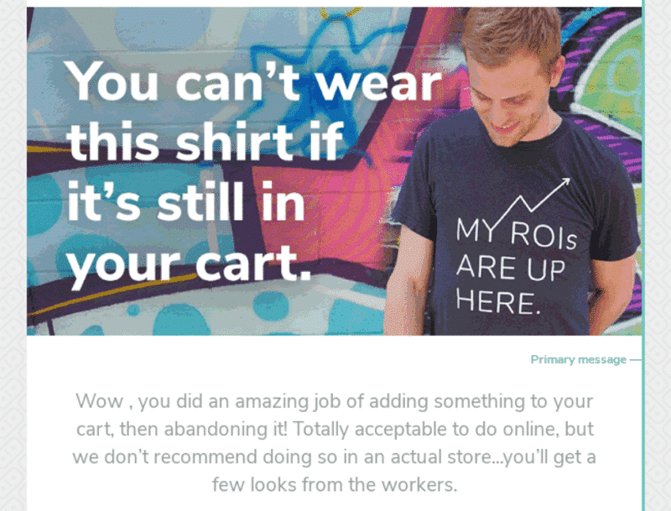
Task: Click the 'cart, then abandoning it!' sentence
Action: click(x=182, y=430)
